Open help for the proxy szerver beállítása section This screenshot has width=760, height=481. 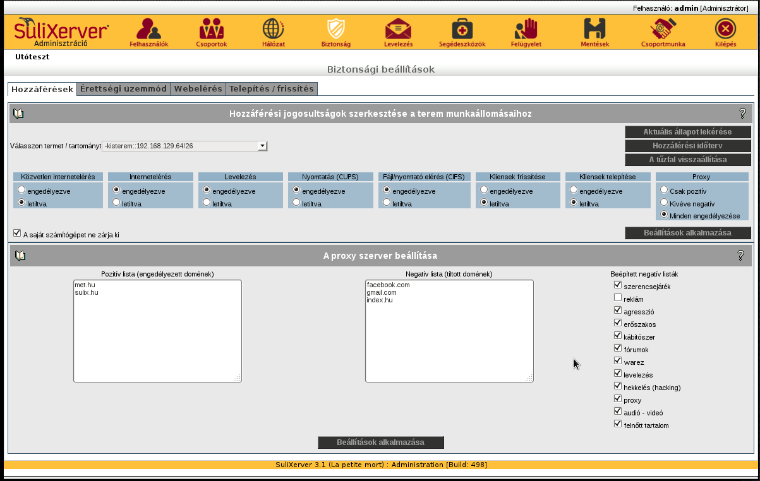(x=741, y=256)
